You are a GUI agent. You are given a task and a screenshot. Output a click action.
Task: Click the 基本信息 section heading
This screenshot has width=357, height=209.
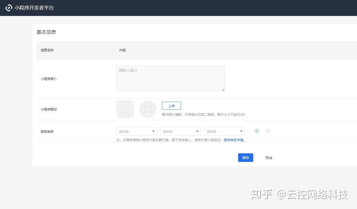46,32
